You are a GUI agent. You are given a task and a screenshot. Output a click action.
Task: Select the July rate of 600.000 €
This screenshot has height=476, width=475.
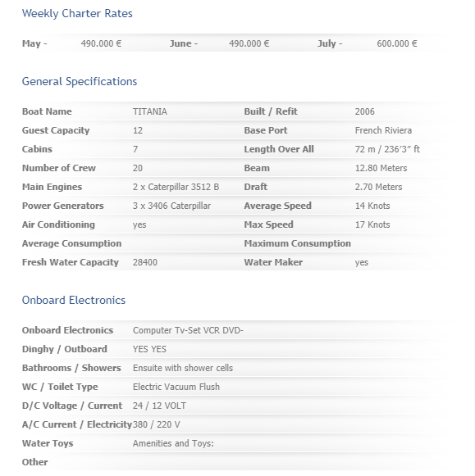(397, 43)
